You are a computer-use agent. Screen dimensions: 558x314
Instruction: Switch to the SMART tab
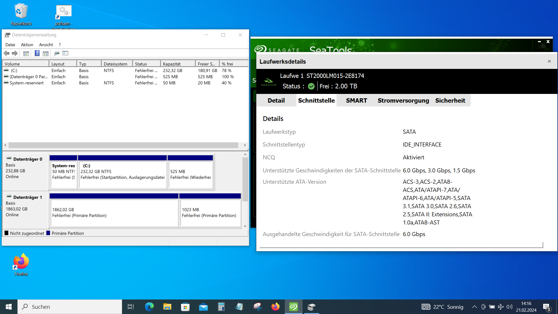(x=356, y=100)
